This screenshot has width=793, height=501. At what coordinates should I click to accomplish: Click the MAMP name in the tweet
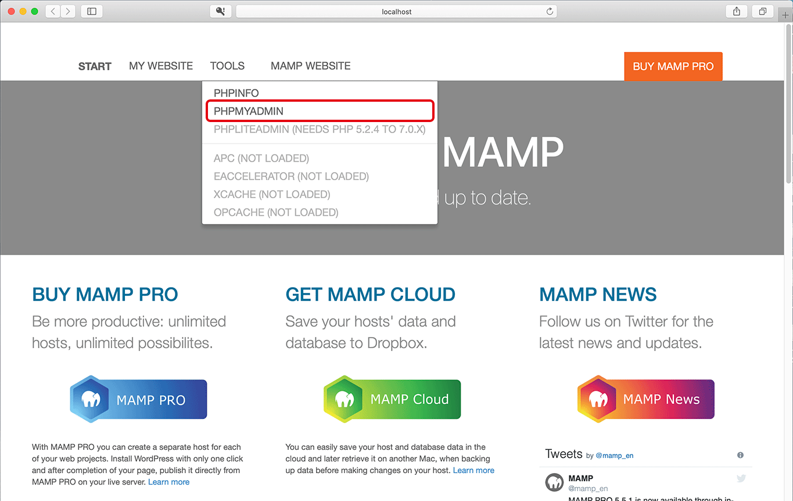[x=581, y=478]
